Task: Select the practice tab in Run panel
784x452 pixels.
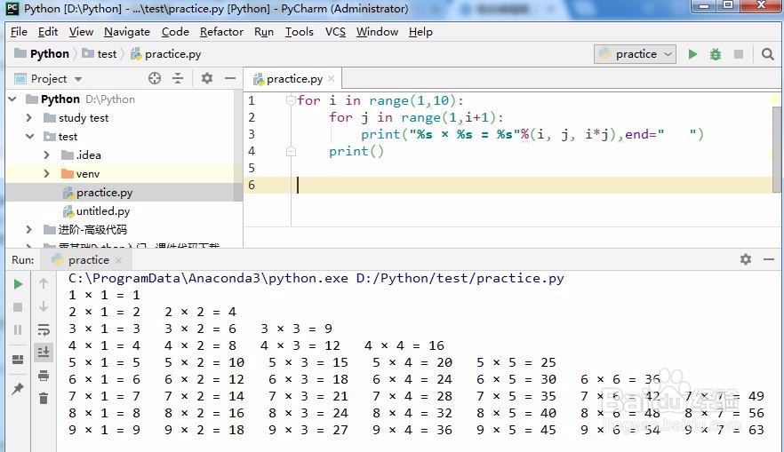Action: coord(88,260)
